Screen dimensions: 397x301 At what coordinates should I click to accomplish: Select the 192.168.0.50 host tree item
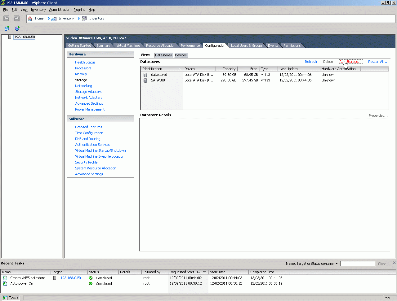[25, 37]
